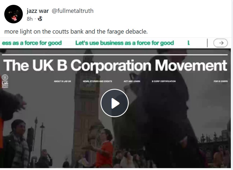Click The UK B Corporation Movement heading
The height and width of the screenshot is (170, 233).
(x=115, y=65)
